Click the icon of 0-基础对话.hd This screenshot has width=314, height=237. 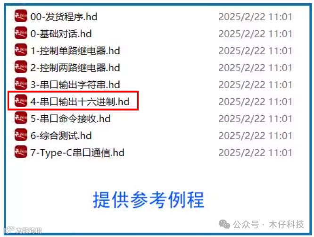coord(21,33)
